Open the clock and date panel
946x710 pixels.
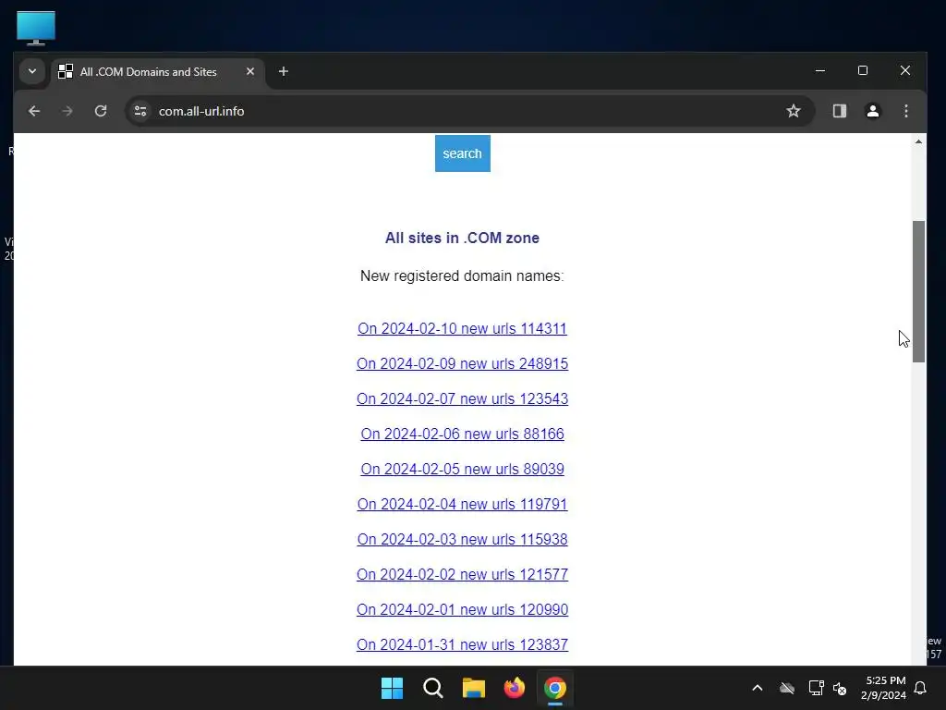click(x=883, y=688)
